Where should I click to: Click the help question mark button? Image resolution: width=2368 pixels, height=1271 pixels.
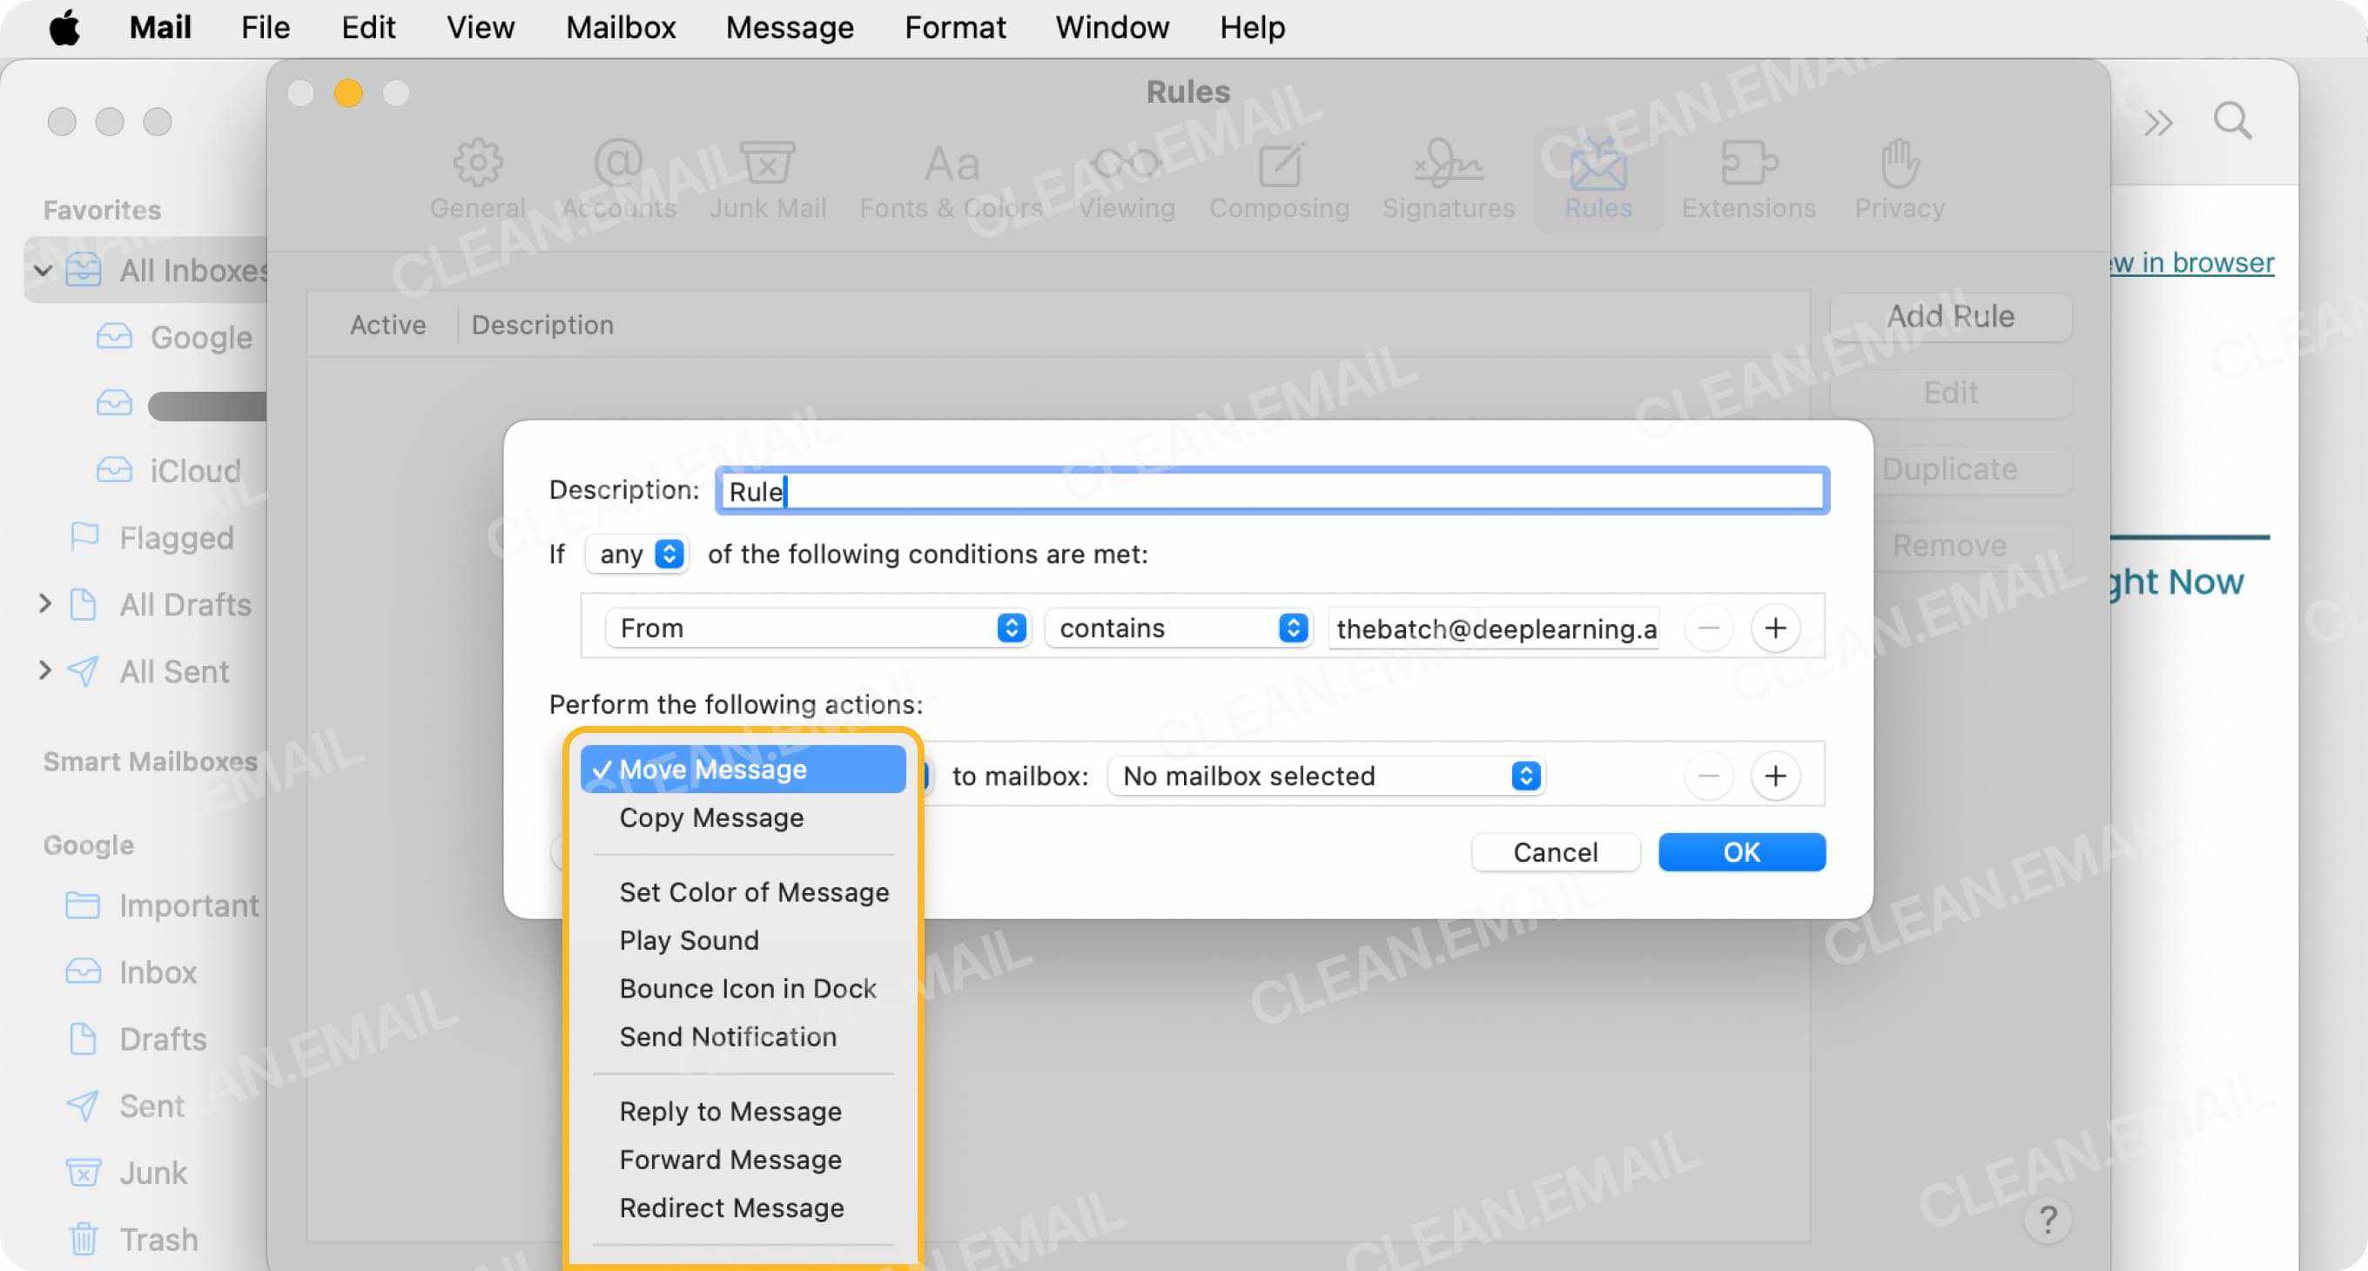pyautogui.click(x=2047, y=1220)
